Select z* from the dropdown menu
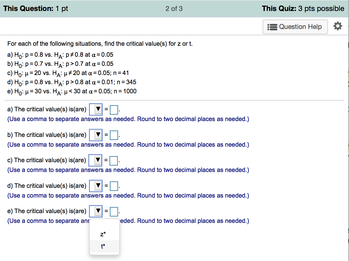This screenshot has height=261, width=349. [103, 234]
